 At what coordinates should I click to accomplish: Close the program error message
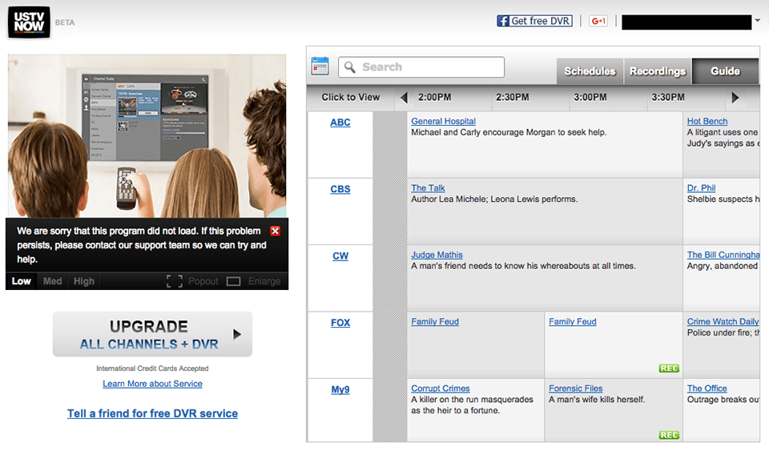click(x=275, y=231)
